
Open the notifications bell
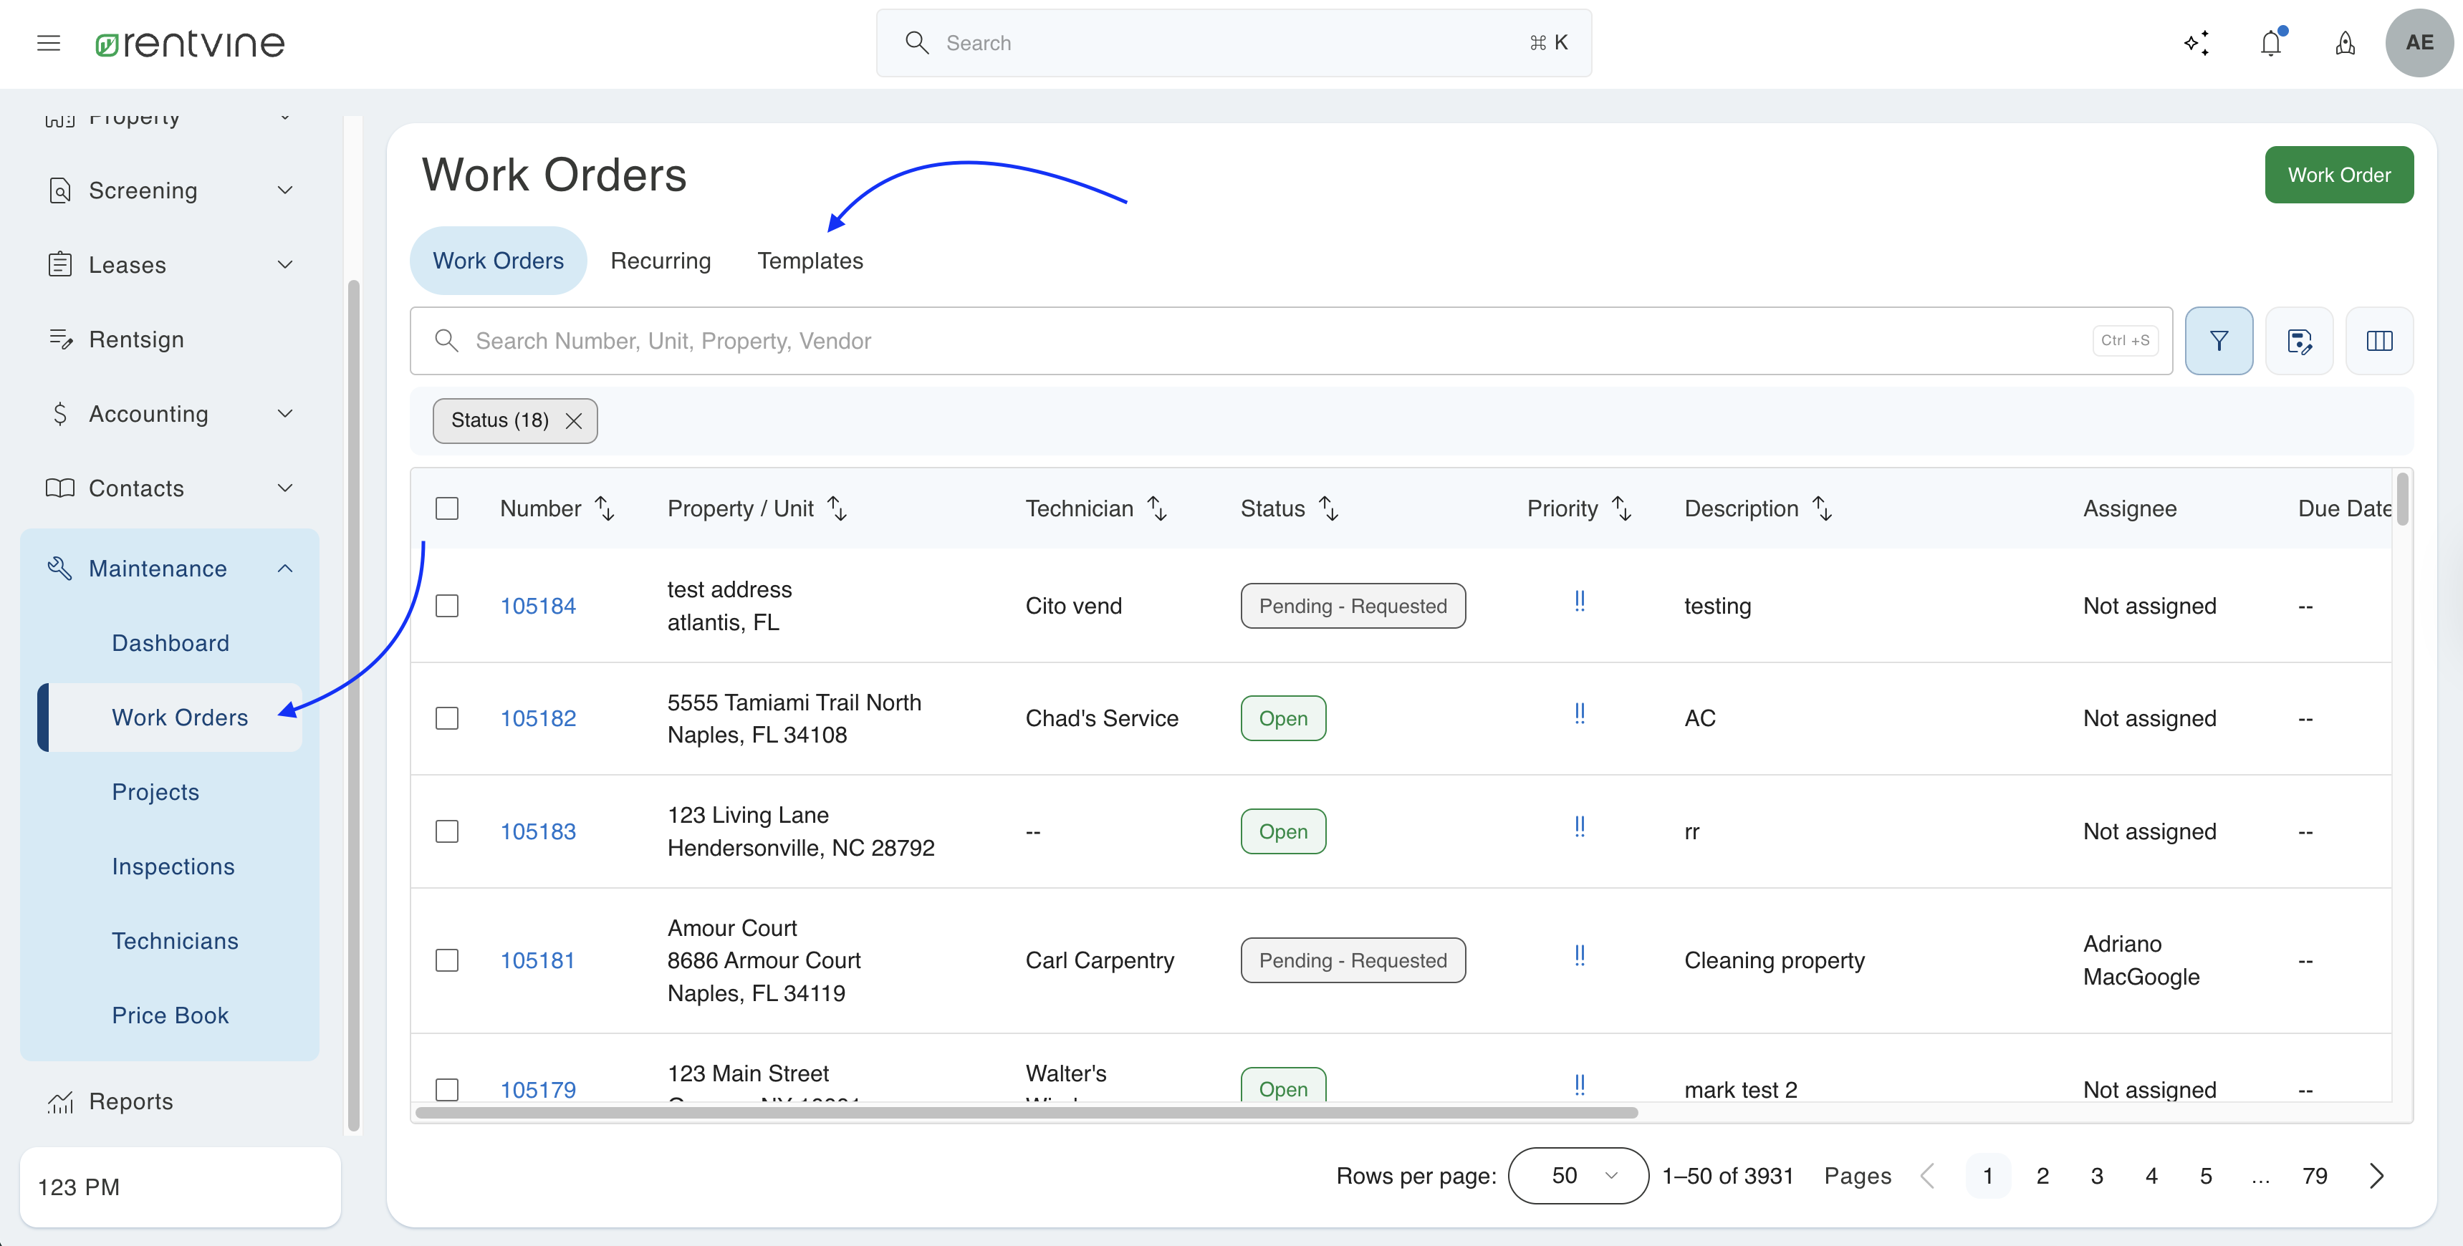pos(2271,43)
